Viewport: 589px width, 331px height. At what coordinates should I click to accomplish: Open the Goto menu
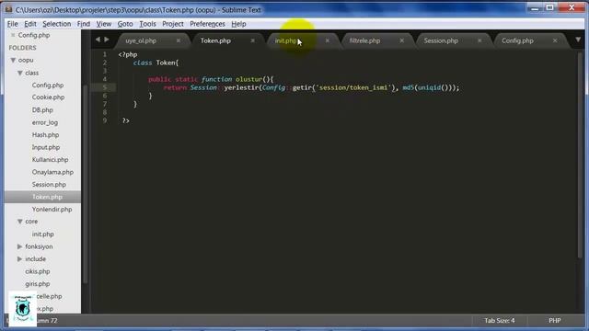(x=125, y=24)
